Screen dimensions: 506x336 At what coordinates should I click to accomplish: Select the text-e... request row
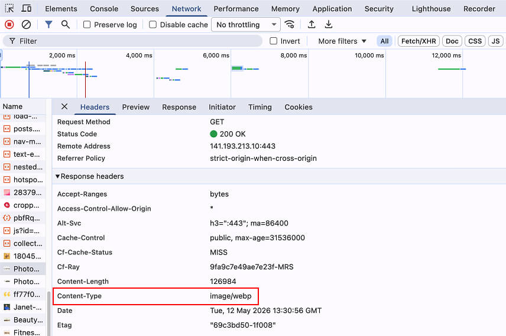pos(22,154)
